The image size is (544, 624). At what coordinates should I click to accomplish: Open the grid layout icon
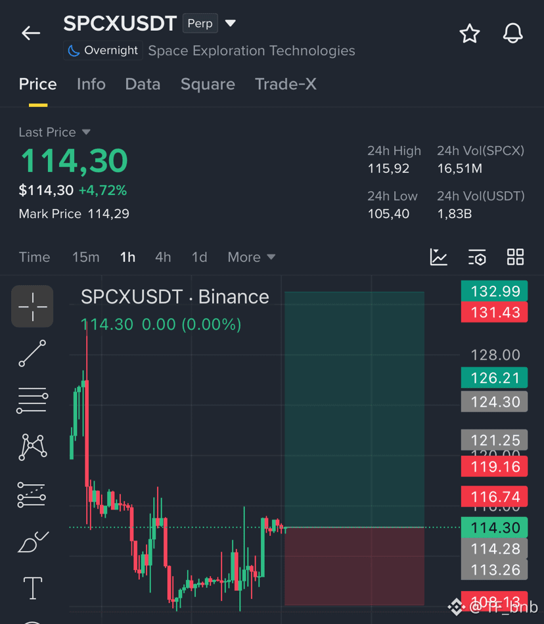point(515,257)
